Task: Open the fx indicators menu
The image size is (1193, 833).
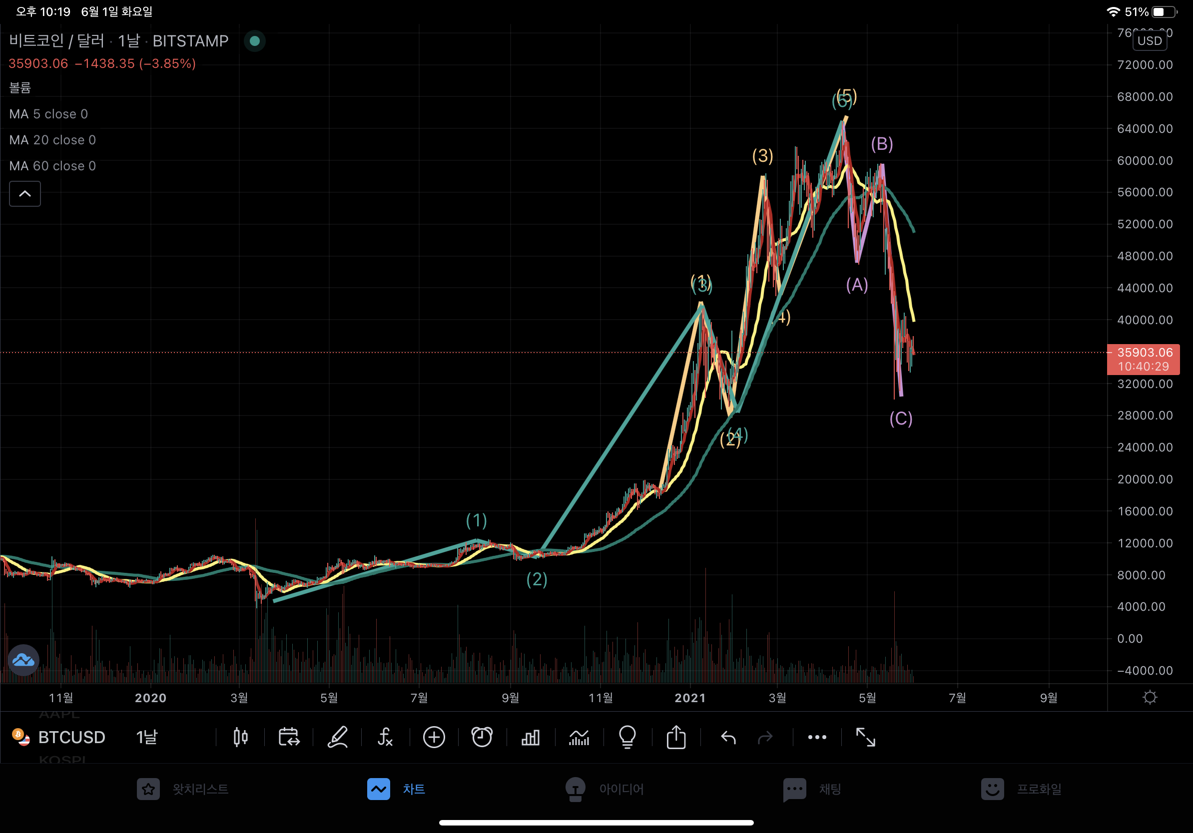Action: [x=385, y=737]
